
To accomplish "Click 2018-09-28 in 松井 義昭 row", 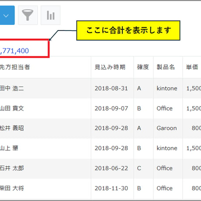I will [x=111, y=128].
